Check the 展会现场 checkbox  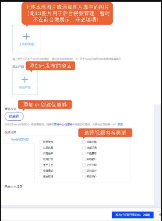40,177
